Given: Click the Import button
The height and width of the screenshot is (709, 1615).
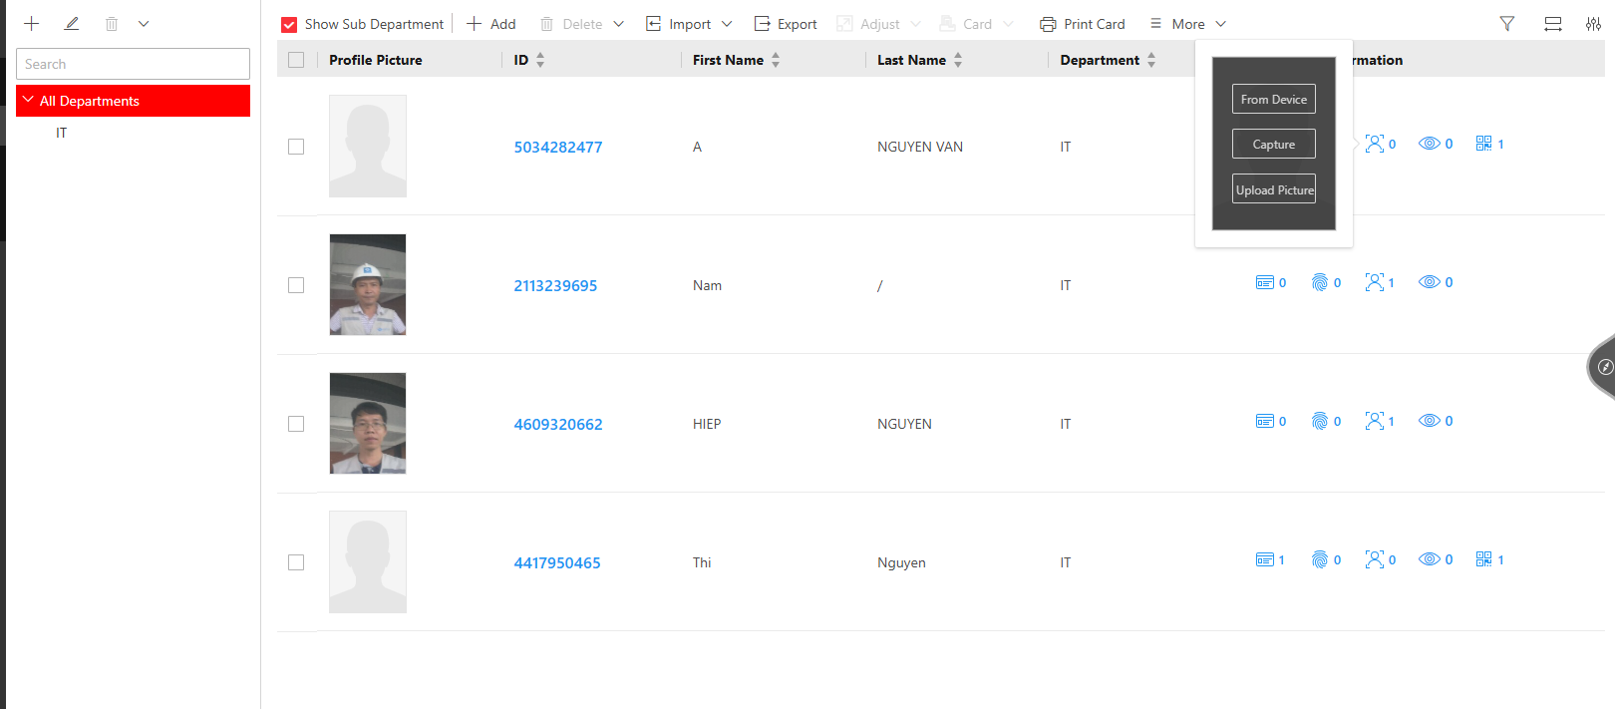Looking at the screenshot, I should click(679, 24).
